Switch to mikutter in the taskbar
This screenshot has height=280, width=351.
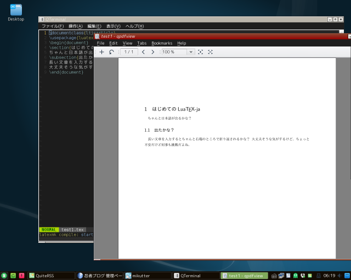click(x=148, y=276)
